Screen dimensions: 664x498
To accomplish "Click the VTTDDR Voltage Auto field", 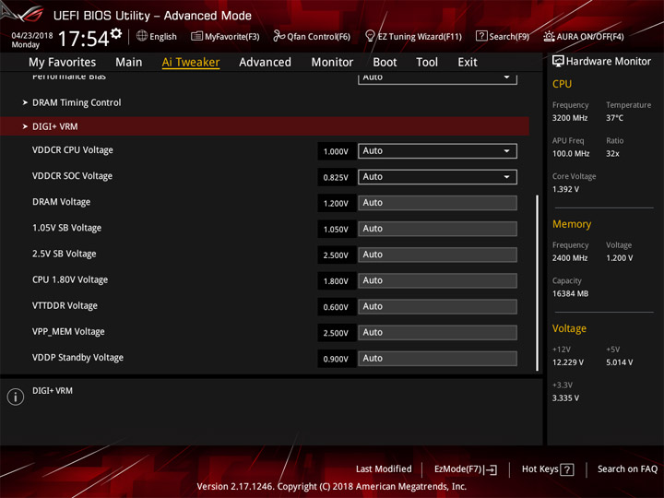I will pyautogui.click(x=437, y=306).
